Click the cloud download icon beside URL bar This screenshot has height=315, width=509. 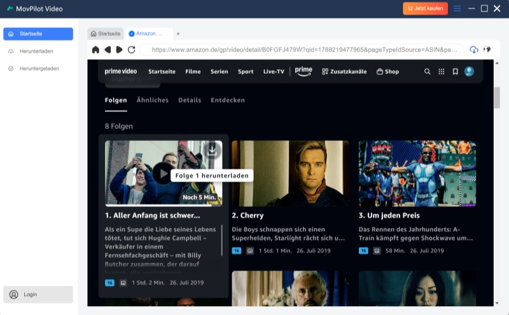[474, 50]
